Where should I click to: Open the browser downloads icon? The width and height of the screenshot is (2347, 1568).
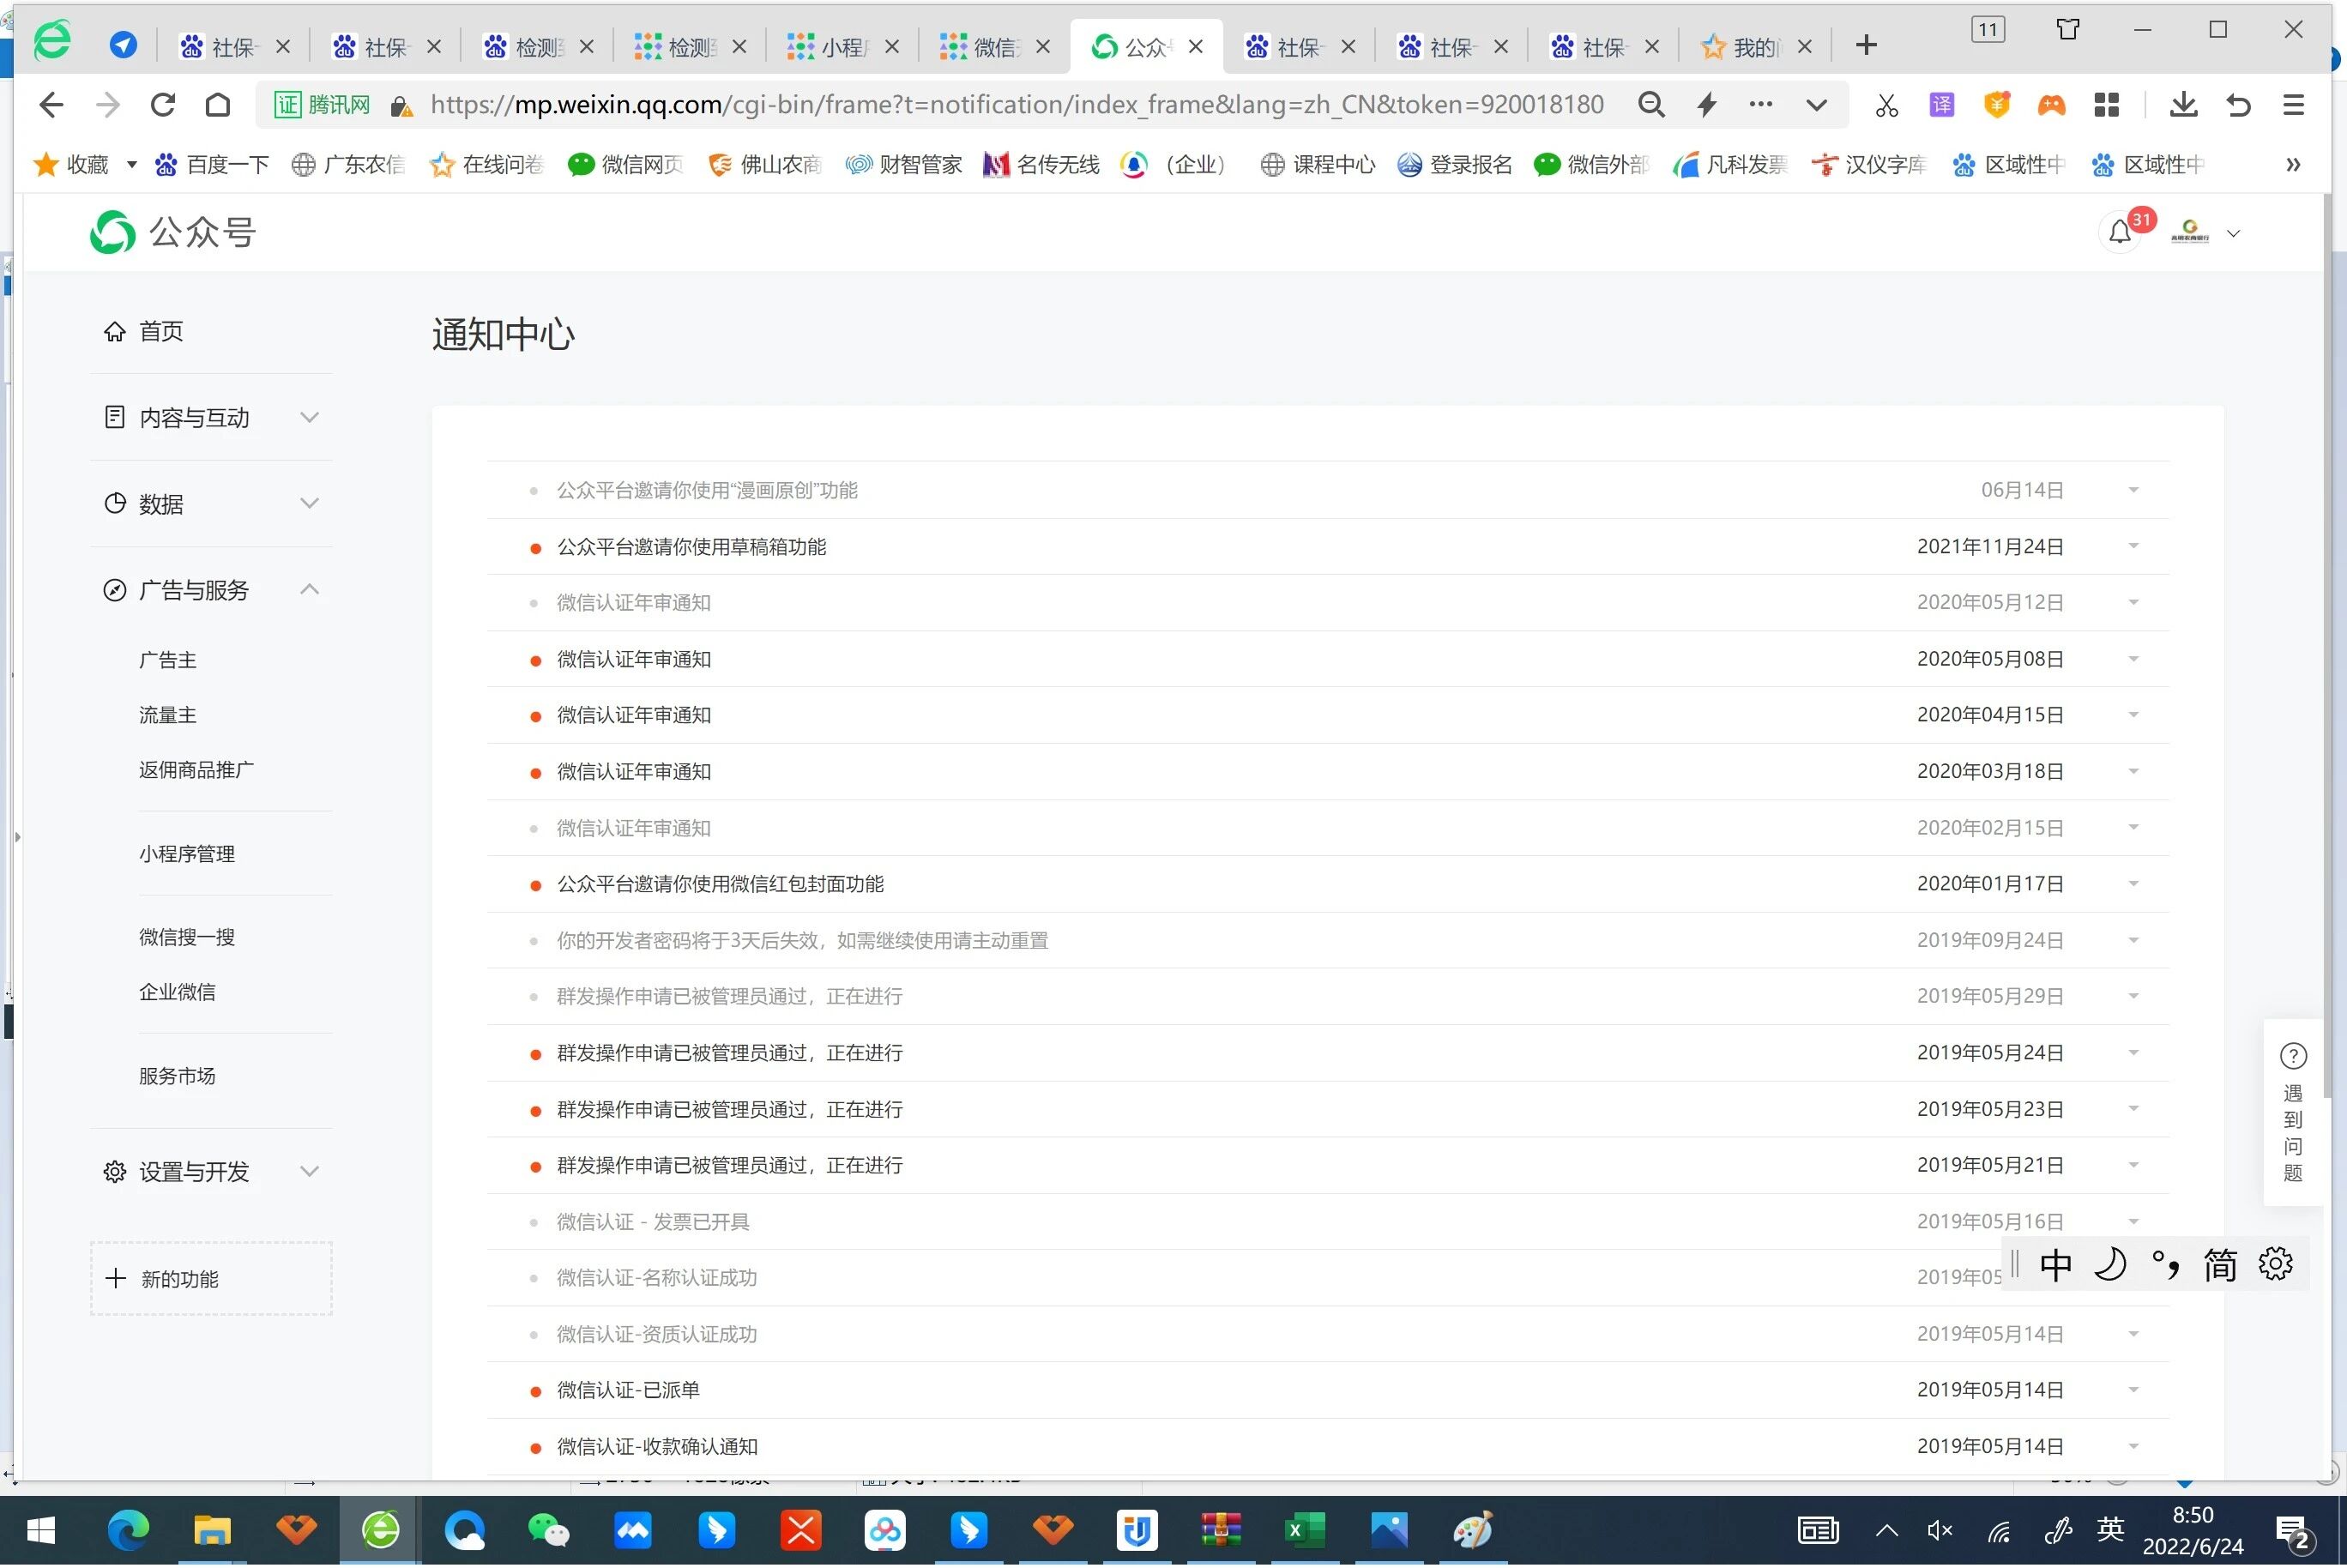[2182, 104]
